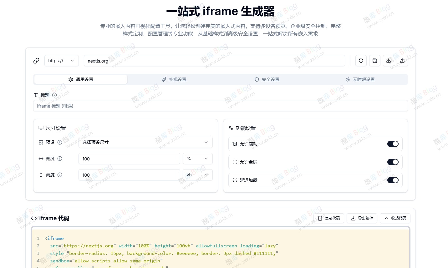Switch to the 安全设置 tab
This screenshot has width=448, height=268.
[x=267, y=79]
